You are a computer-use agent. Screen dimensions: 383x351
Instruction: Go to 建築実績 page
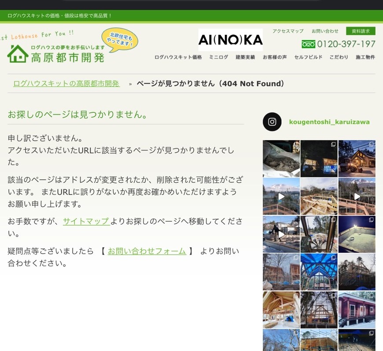pos(245,57)
